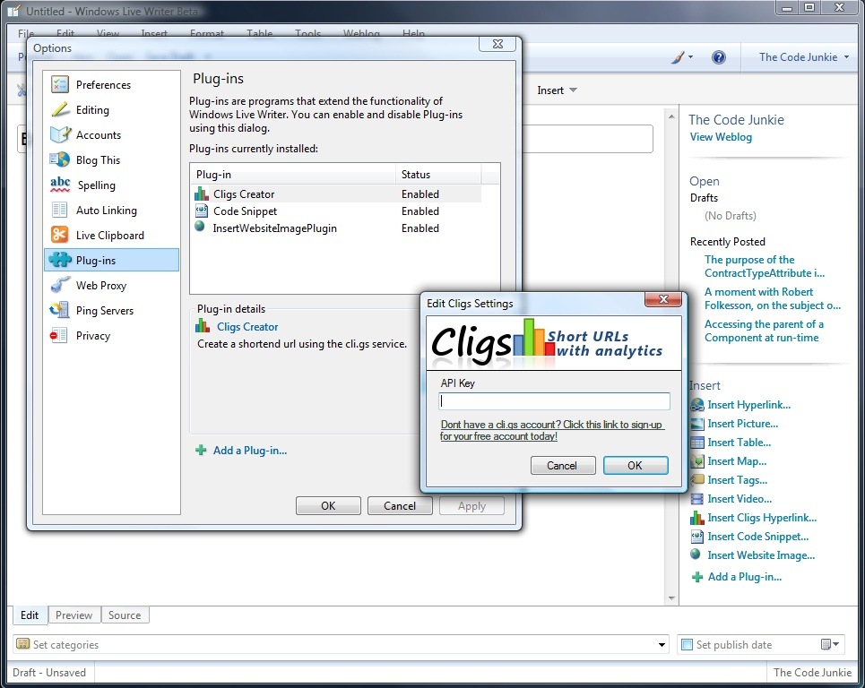The image size is (865, 688).
Task: Expand the Insert toolbar dropdown arrow
Action: coord(573,90)
